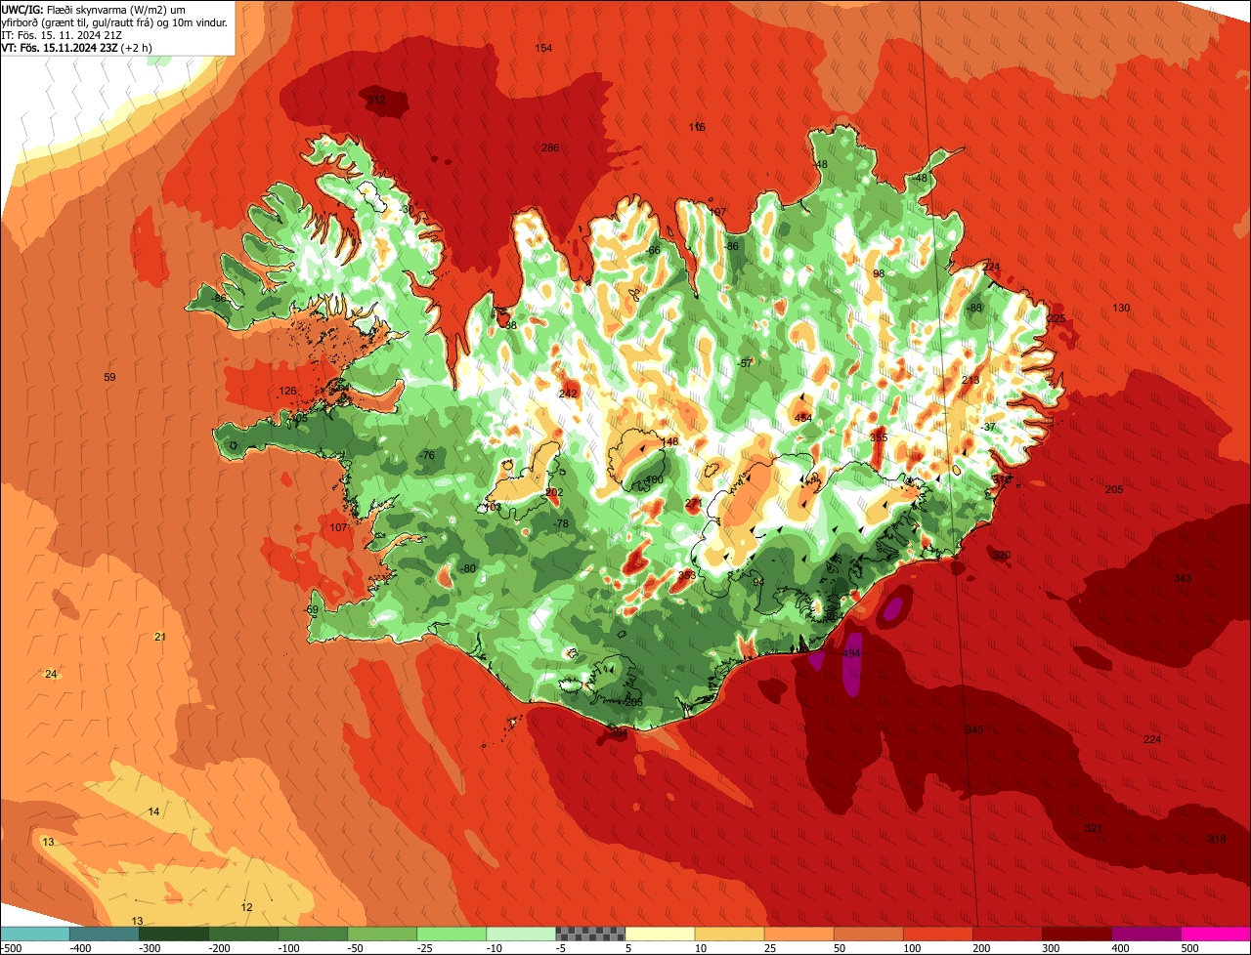Click the -76 value in western Iceland

(426, 456)
